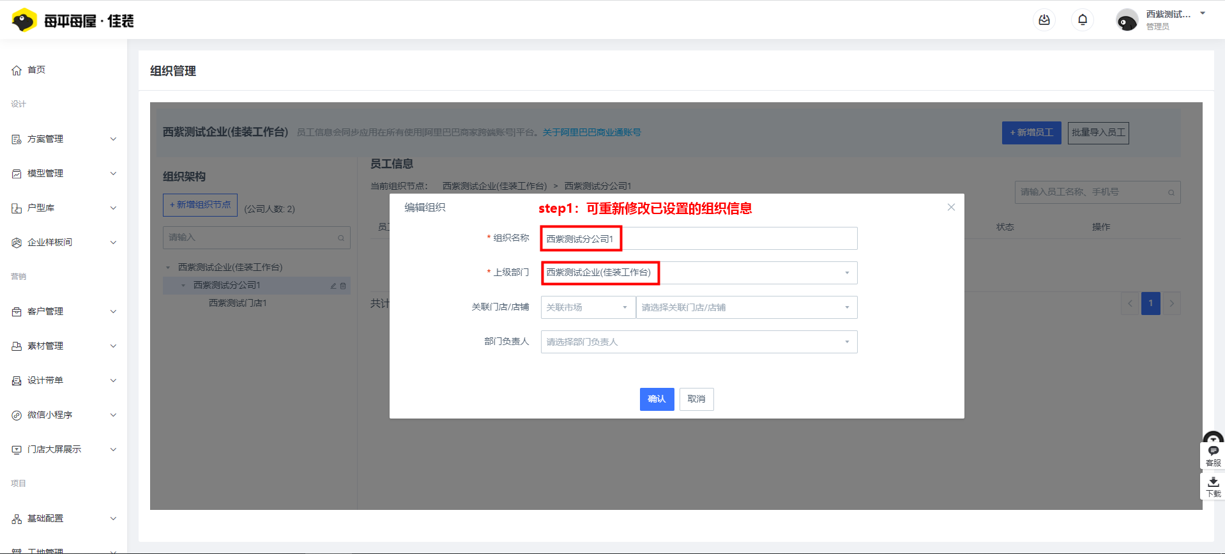This screenshot has width=1225, height=554.
Task: Expand the 客户管理 menu chevron
Action: [x=113, y=312]
